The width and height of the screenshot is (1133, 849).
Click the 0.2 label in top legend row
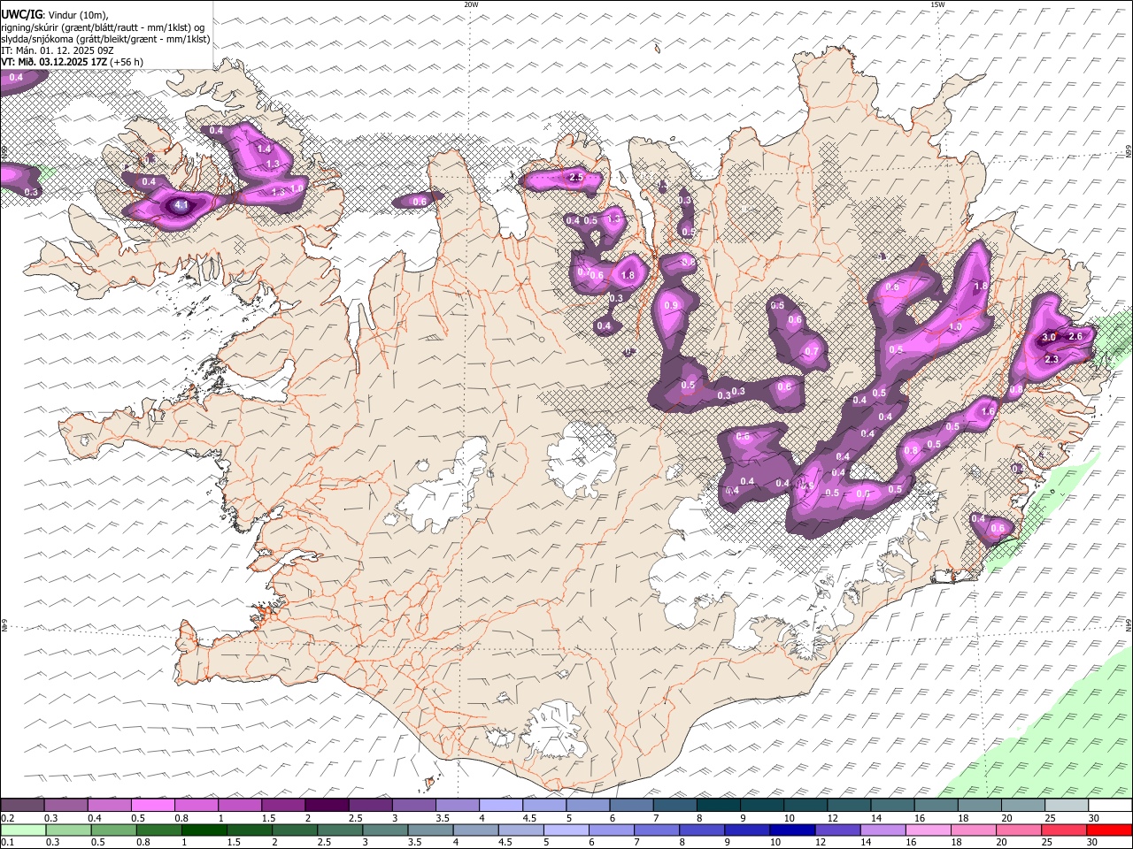coord(7,818)
